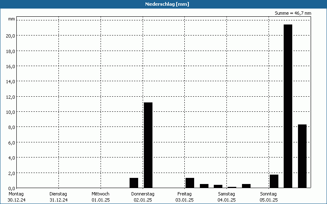327x204 pixels.
Task: Click the 6,0 axis value
Action: click(x=11, y=143)
